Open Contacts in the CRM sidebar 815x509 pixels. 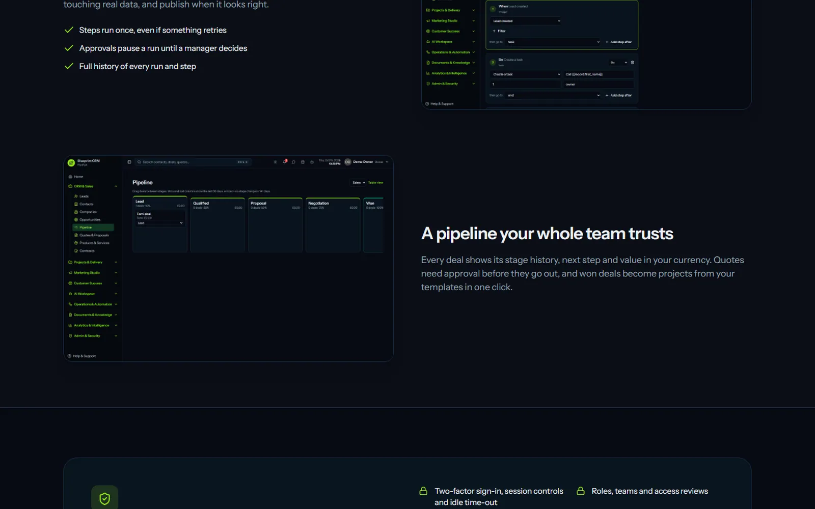click(x=84, y=204)
